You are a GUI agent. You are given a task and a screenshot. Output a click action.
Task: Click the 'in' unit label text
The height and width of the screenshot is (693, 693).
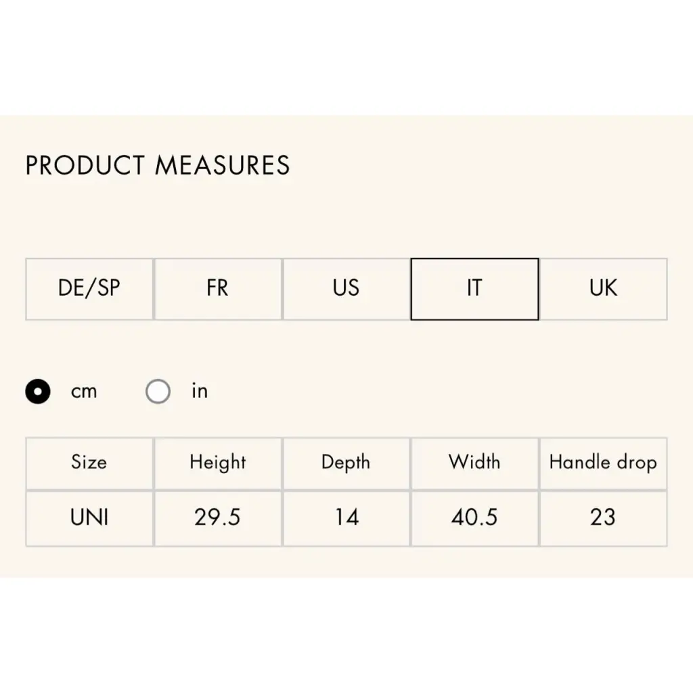(x=199, y=391)
